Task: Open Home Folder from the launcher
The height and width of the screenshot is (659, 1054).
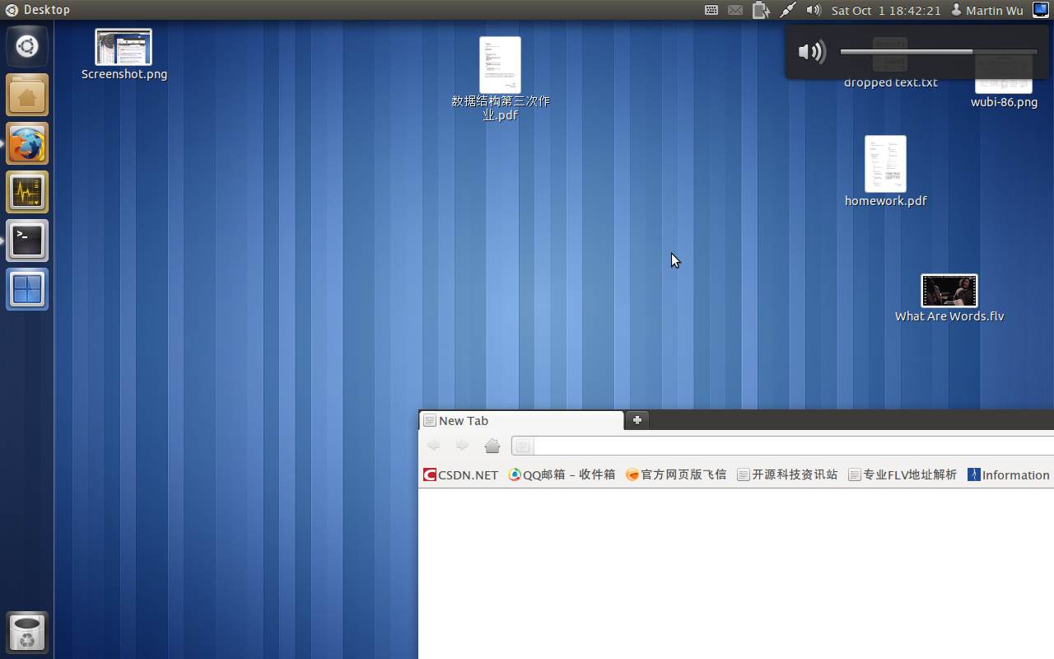Action: click(27, 96)
